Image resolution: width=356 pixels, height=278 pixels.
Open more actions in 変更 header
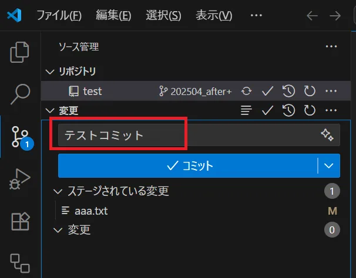point(331,110)
